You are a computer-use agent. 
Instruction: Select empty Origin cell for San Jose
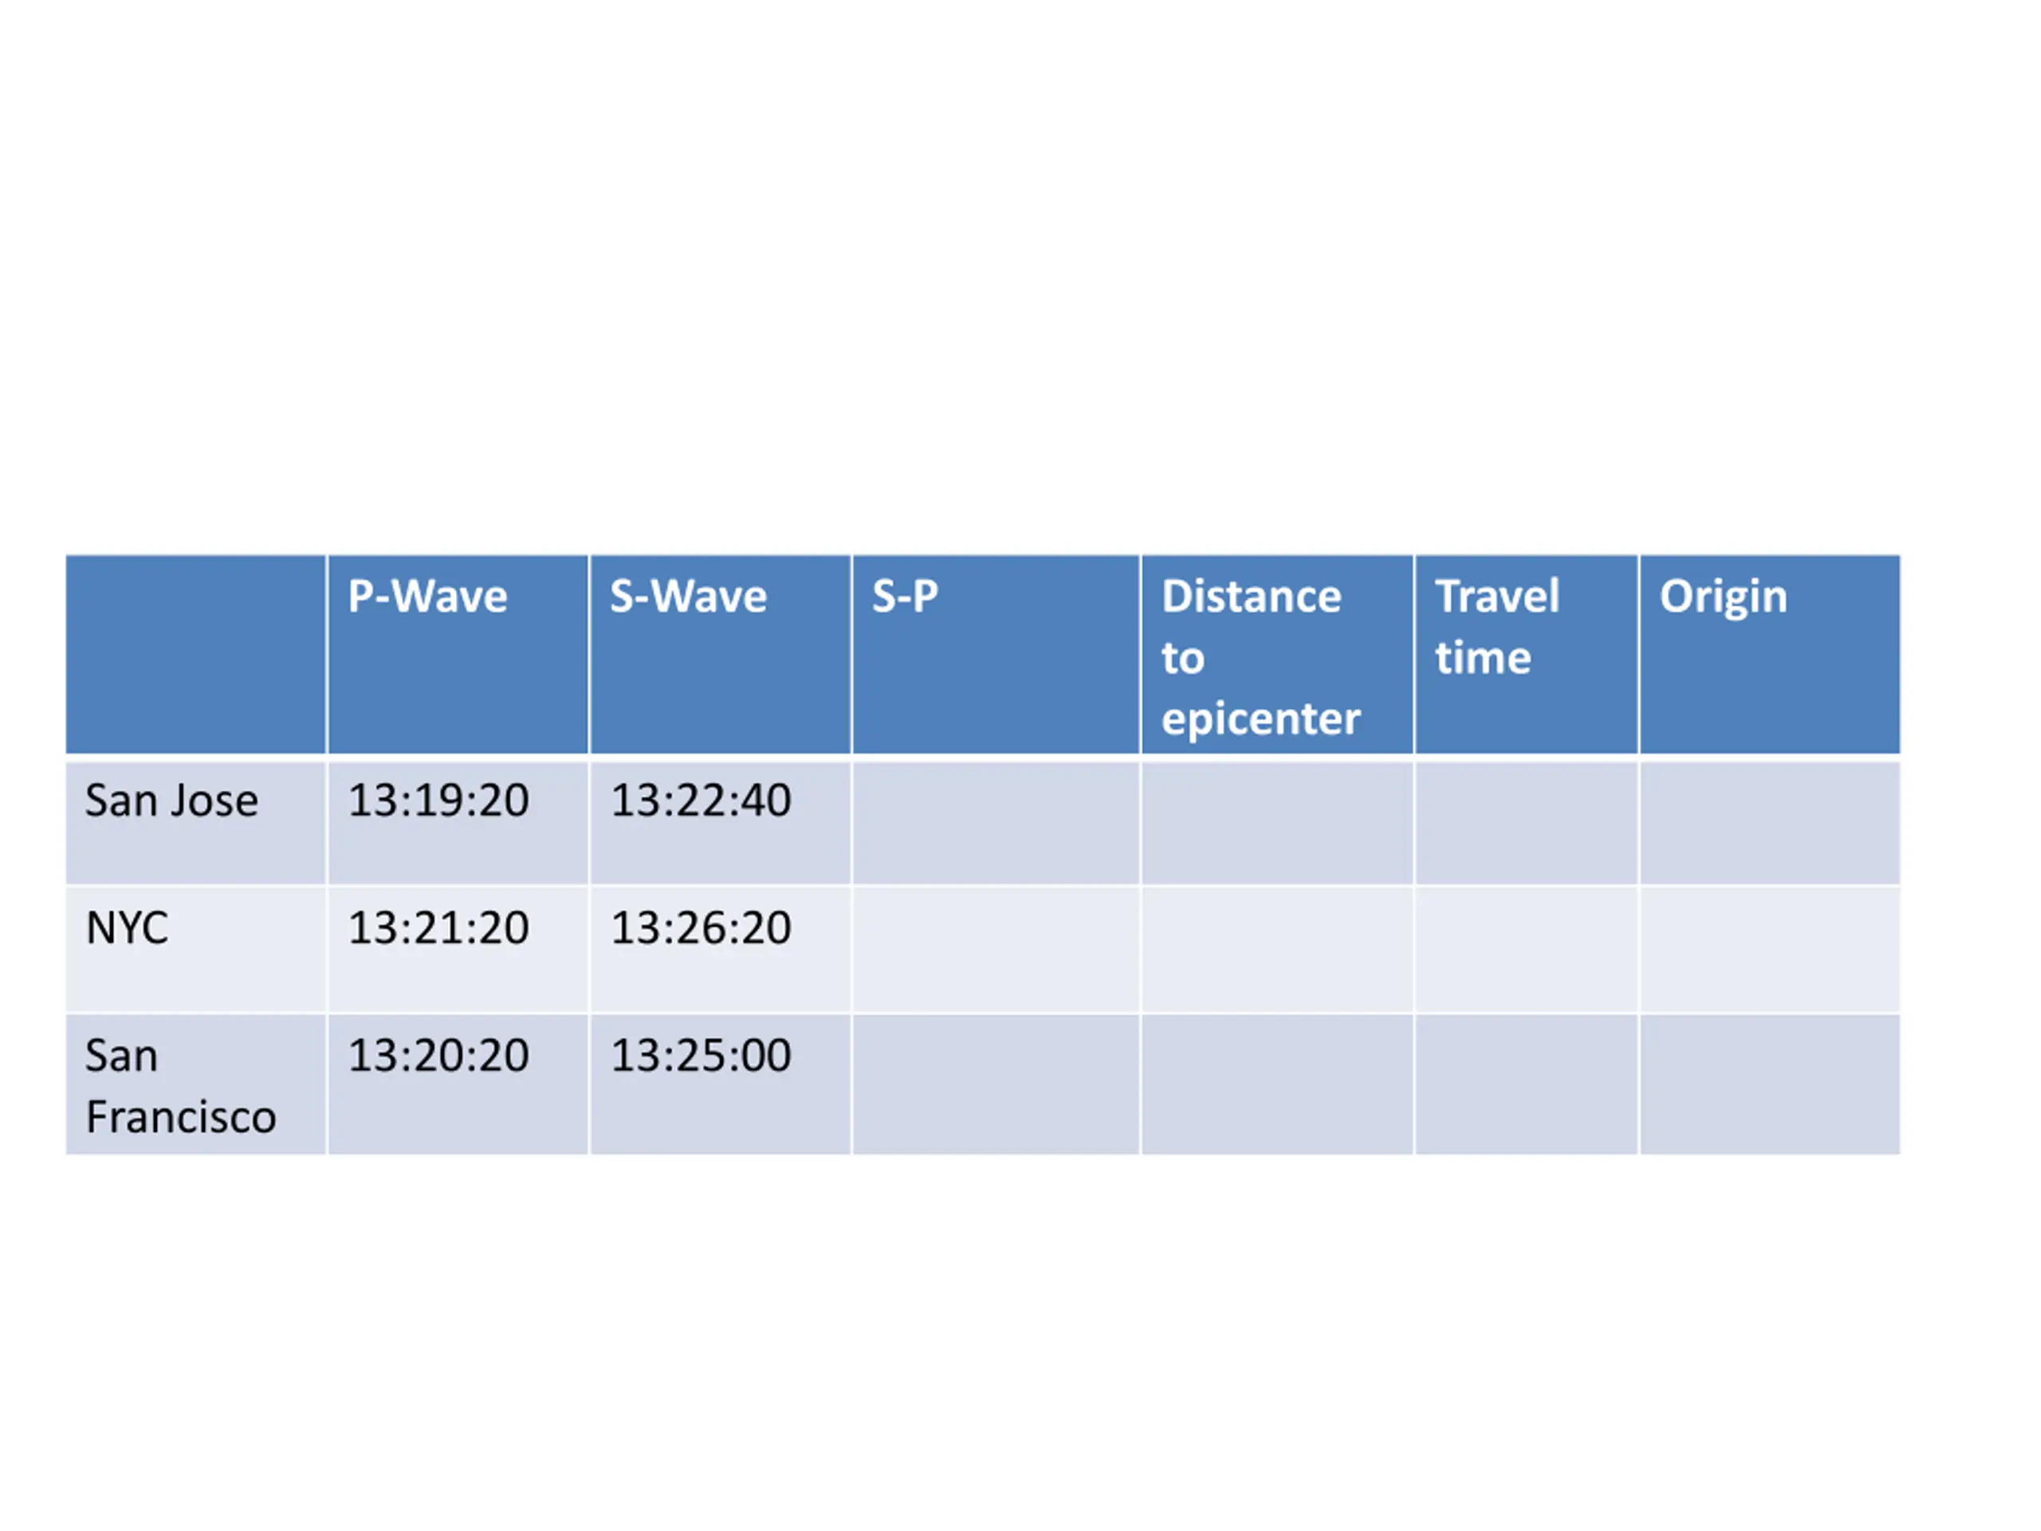point(1770,821)
